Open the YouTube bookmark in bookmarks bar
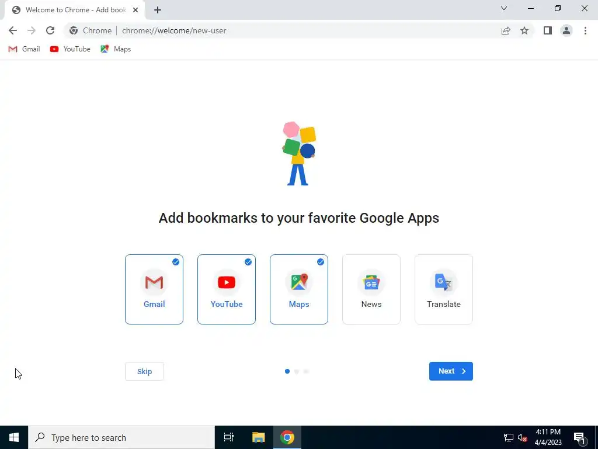Viewport: 598px width, 449px height. (70, 49)
